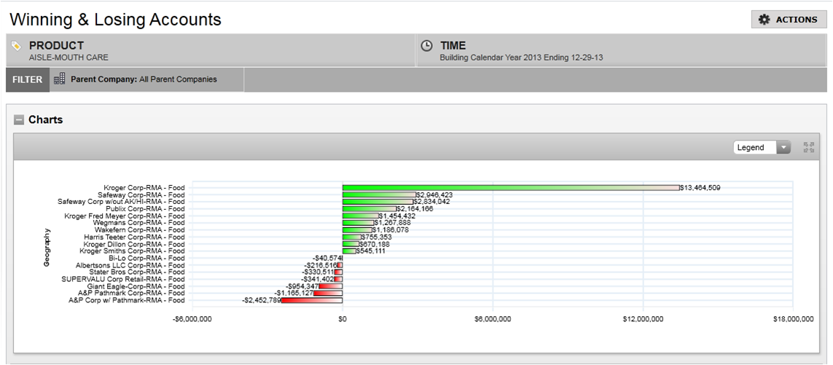Click the $13,464,509 data label
This screenshot has height=365, width=833.
tap(700, 188)
